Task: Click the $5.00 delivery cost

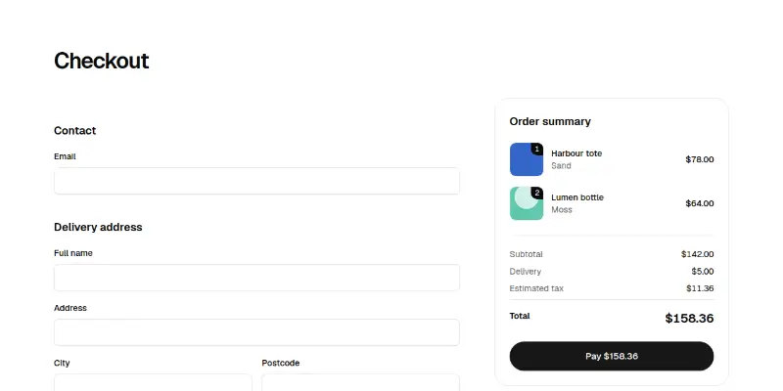Action: pyautogui.click(x=702, y=272)
